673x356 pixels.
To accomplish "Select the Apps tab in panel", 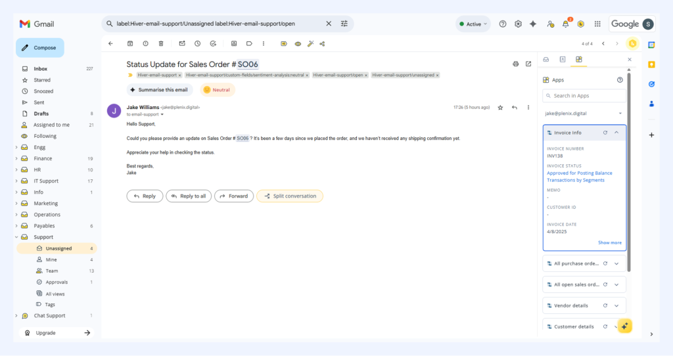I will point(579,60).
